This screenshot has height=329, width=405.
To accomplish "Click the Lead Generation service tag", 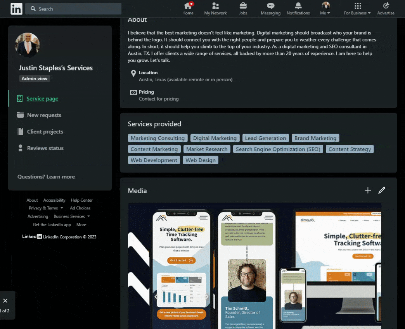I will click(265, 138).
